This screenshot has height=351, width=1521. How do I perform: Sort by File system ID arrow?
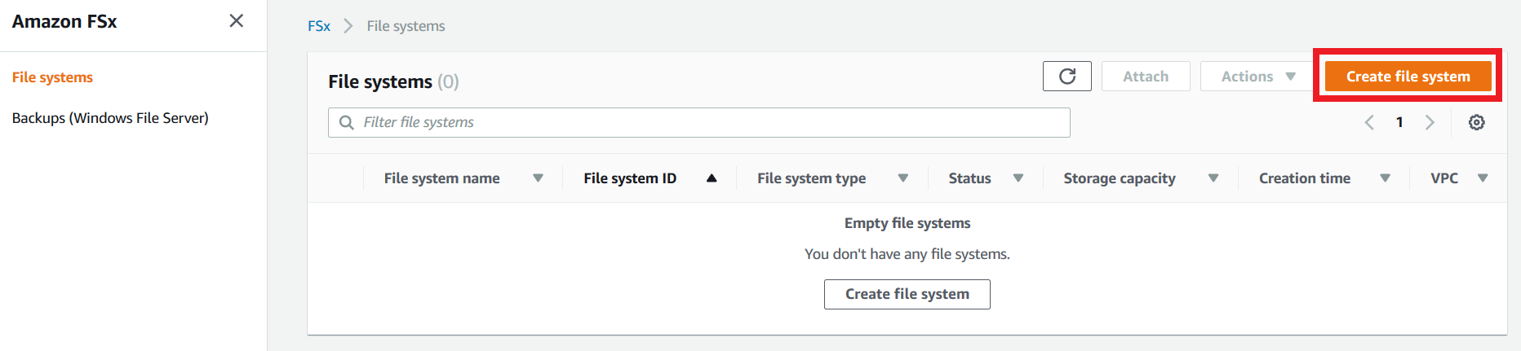point(712,178)
